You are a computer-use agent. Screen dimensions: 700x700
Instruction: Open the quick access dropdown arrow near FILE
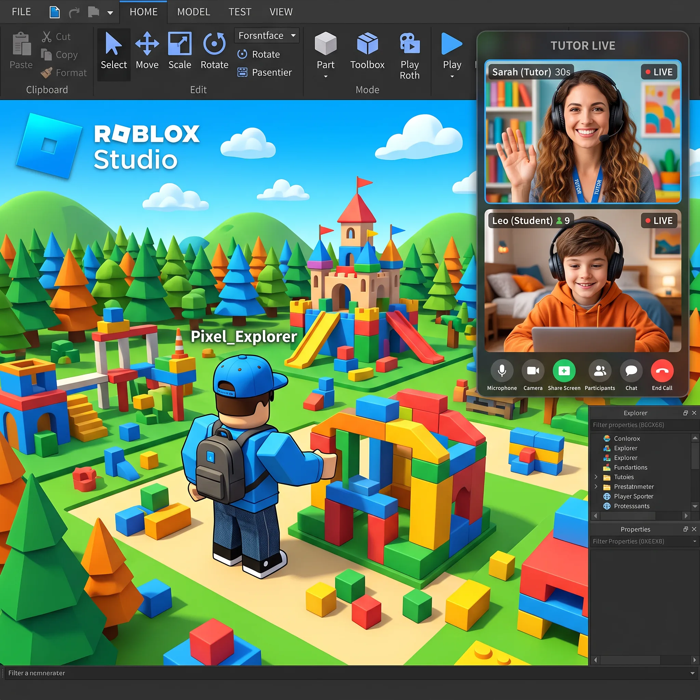pyautogui.click(x=110, y=13)
